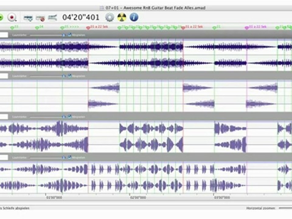Click the fourth track's Lautstärke slider
The width and height of the screenshot is (292, 219).
pos(48,158)
